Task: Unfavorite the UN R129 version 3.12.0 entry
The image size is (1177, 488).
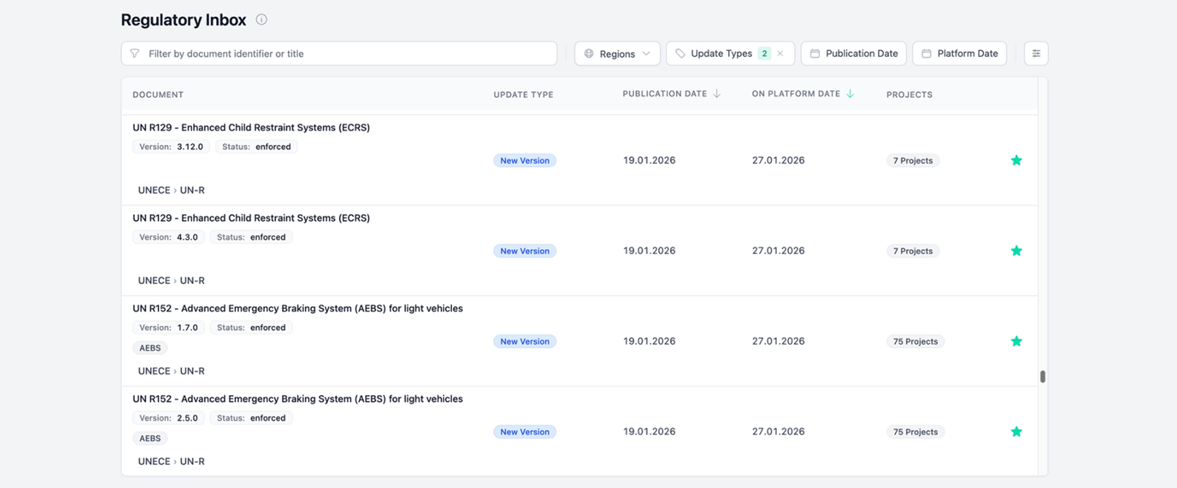Action: click(1016, 160)
